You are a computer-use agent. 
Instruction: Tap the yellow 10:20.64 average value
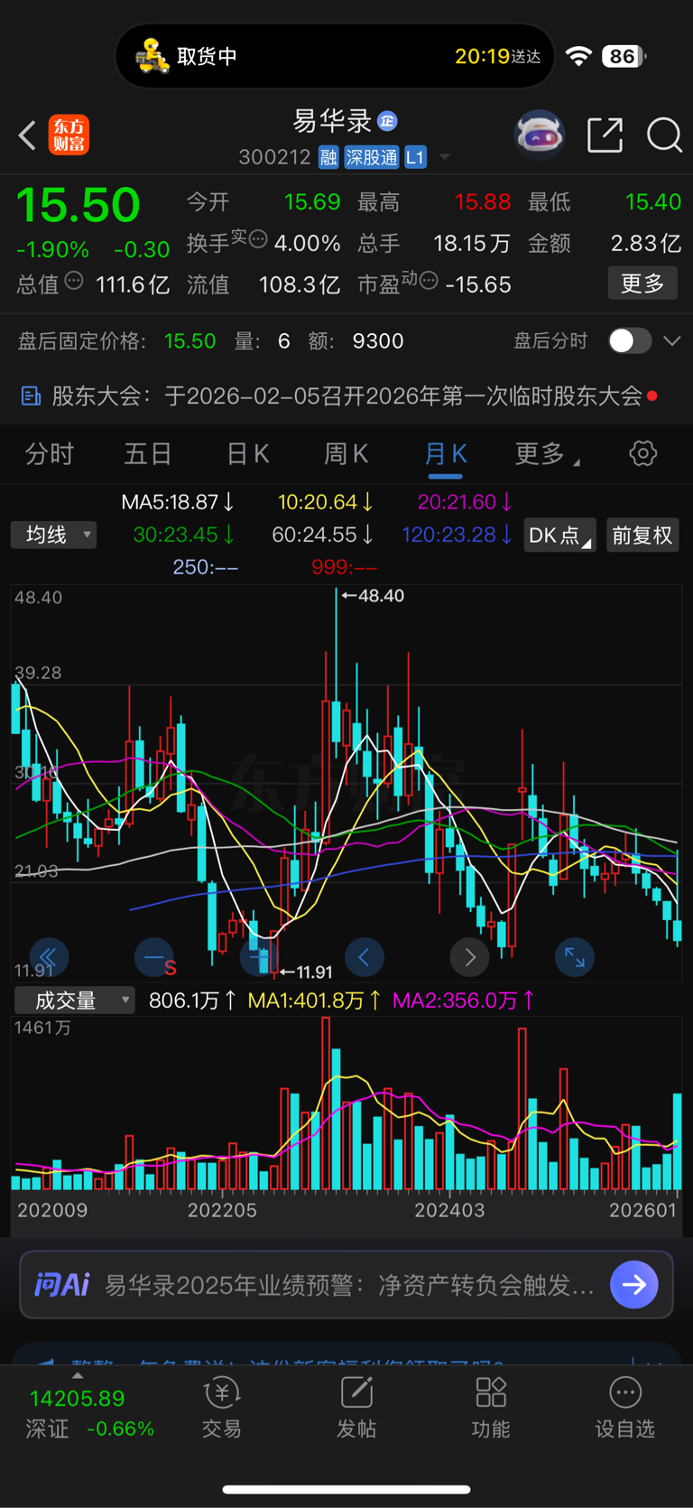[x=326, y=502]
